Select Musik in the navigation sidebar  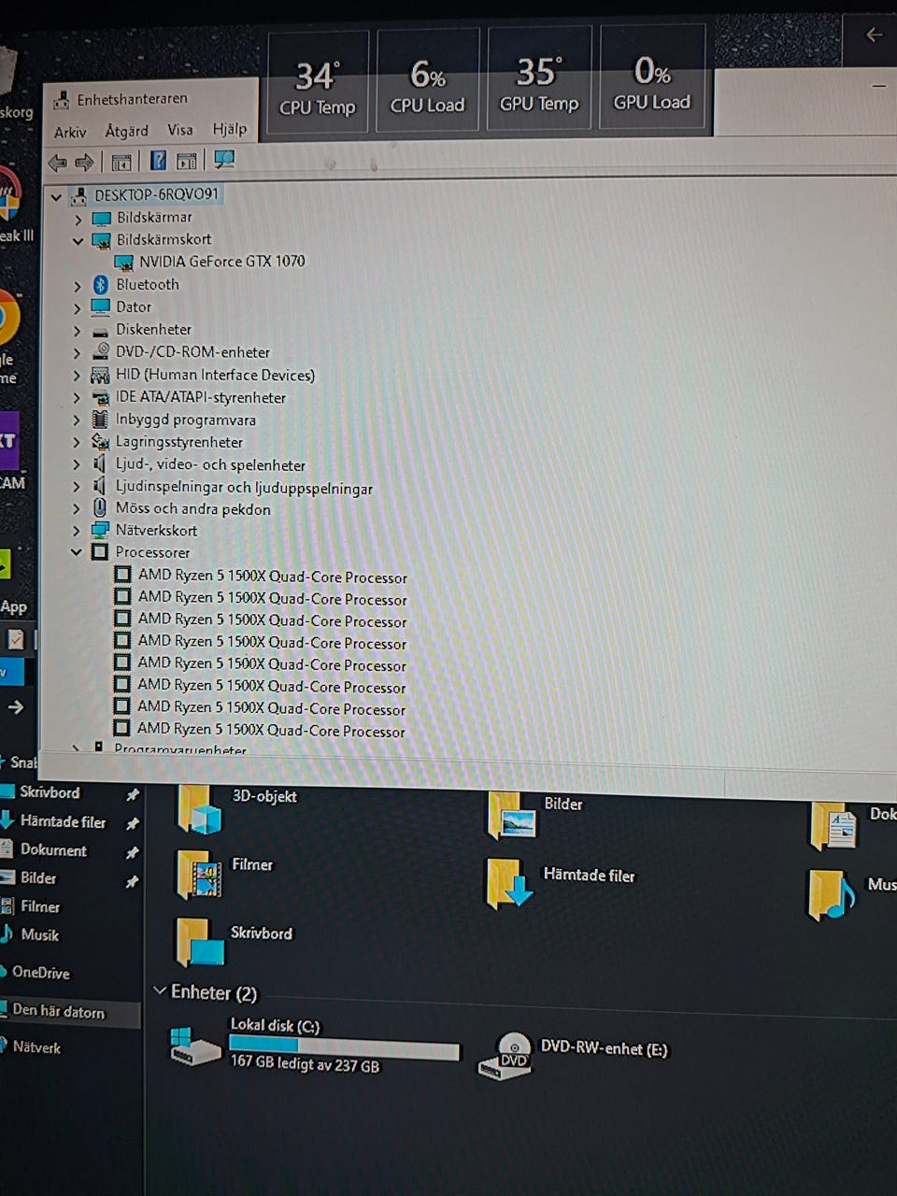(x=39, y=935)
